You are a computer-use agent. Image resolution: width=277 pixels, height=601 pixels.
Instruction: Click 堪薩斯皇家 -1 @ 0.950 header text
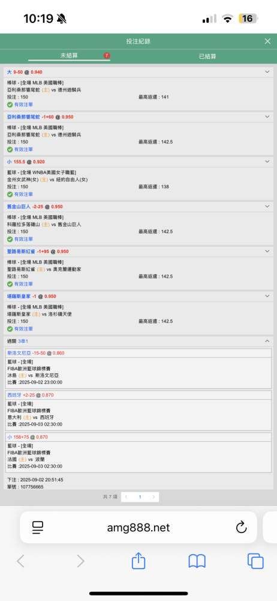(x=32, y=296)
